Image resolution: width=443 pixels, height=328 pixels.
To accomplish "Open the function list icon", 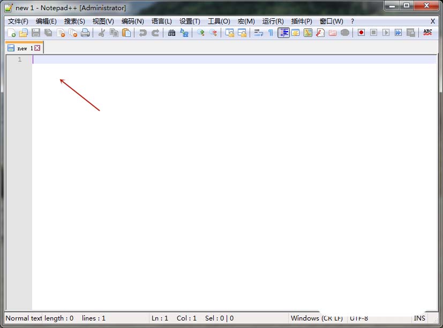I will pos(320,33).
